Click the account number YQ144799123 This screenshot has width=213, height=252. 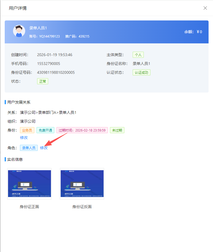coord(49,36)
